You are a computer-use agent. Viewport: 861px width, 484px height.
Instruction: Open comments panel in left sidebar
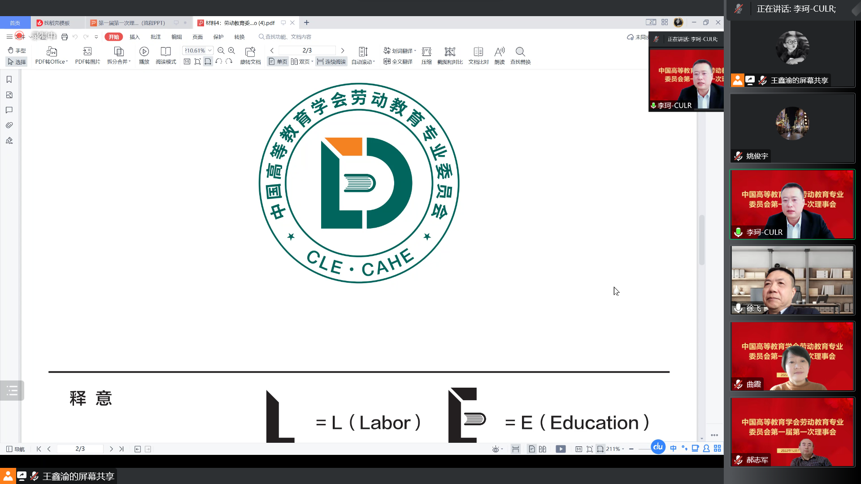point(9,110)
